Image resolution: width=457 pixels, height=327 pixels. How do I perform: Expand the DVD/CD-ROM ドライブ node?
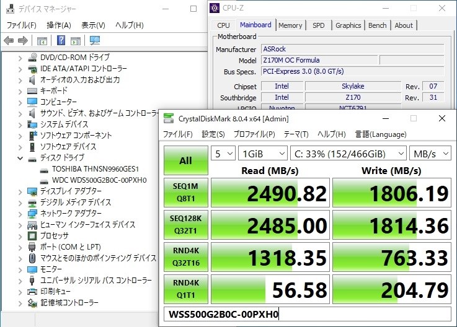(20, 58)
